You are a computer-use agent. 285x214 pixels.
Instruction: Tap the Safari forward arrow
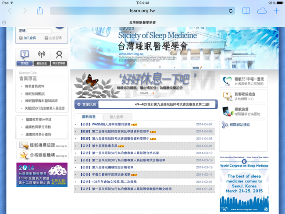click(x=25, y=11)
